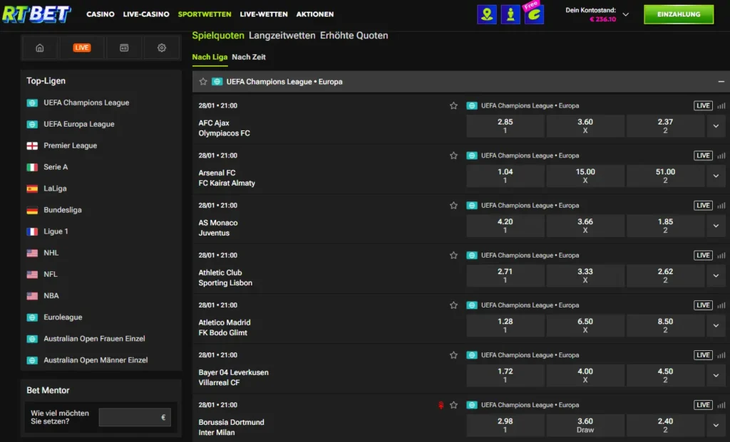The height and width of the screenshot is (442, 730).
Task: Switch to the Langzeitwetten tab
Action: click(282, 36)
